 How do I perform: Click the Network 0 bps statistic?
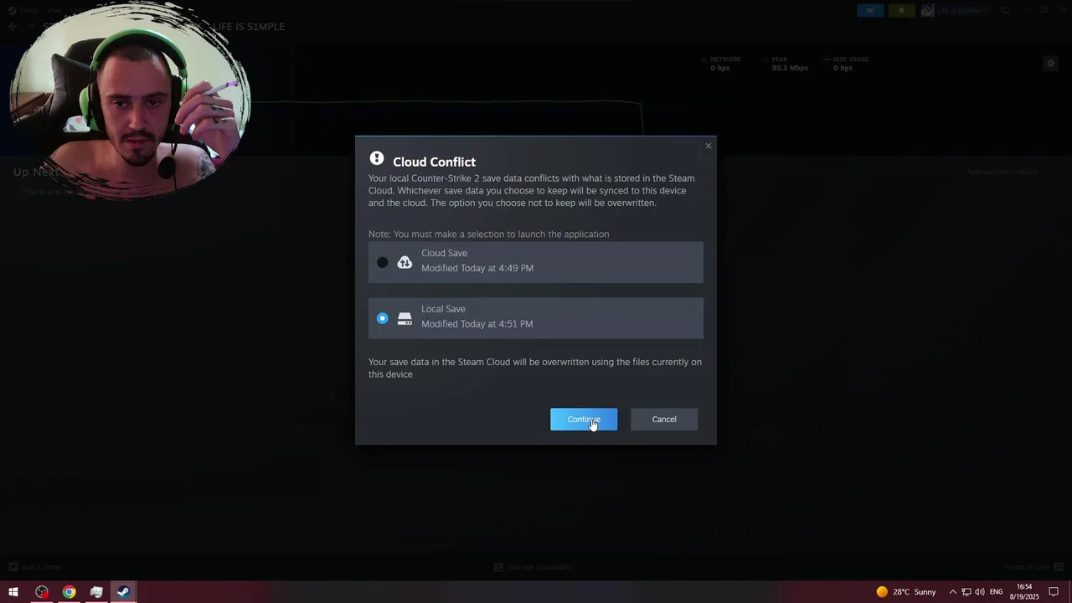721,64
